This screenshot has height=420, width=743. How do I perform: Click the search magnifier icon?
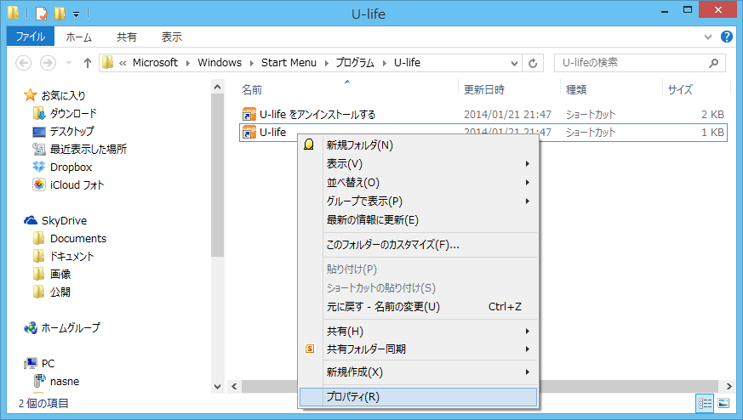[714, 63]
